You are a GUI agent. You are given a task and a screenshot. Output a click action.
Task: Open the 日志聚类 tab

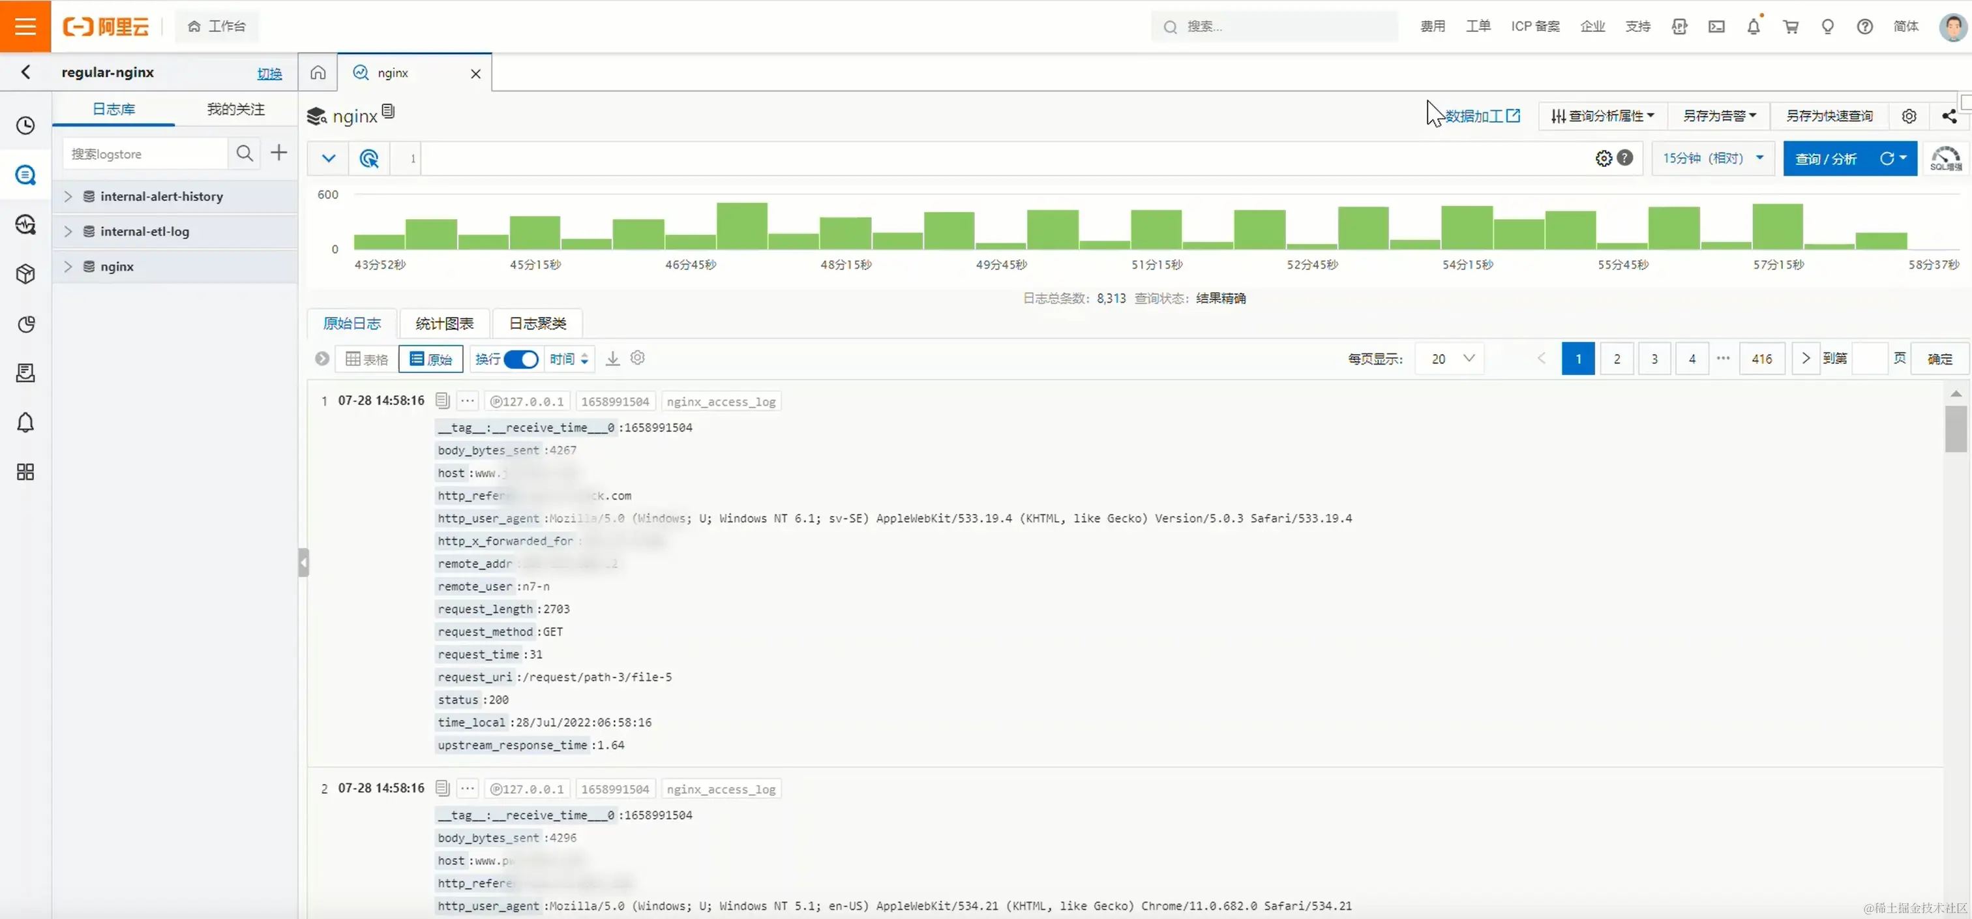click(537, 323)
